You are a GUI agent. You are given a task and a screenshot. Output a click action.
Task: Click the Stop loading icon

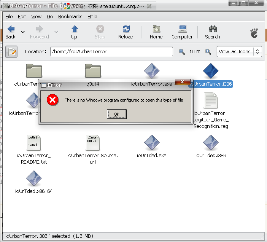pos(100,29)
